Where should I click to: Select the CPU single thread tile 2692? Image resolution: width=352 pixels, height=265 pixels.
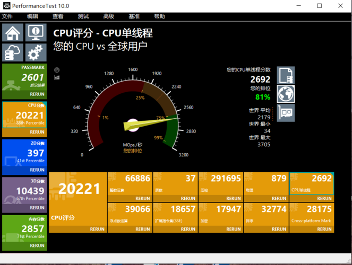tap(311, 183)
